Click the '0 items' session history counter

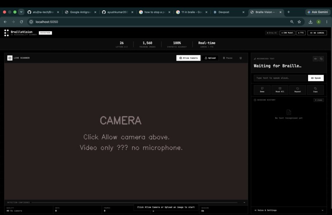click(x=318, y=100)
